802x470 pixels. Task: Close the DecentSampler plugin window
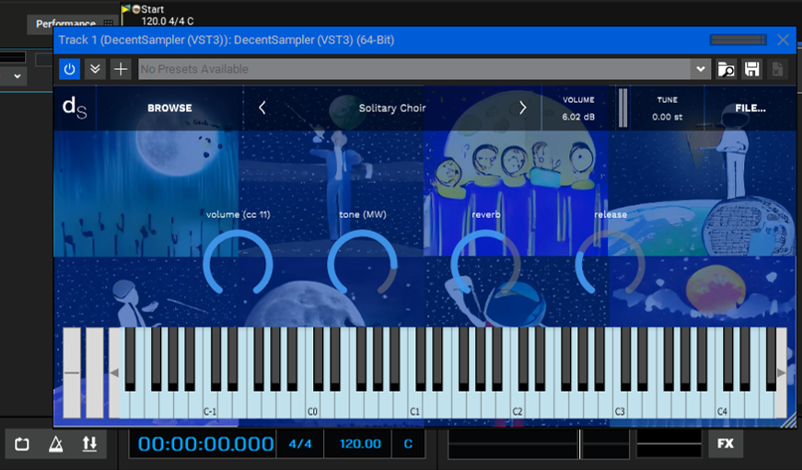point(783,40)
